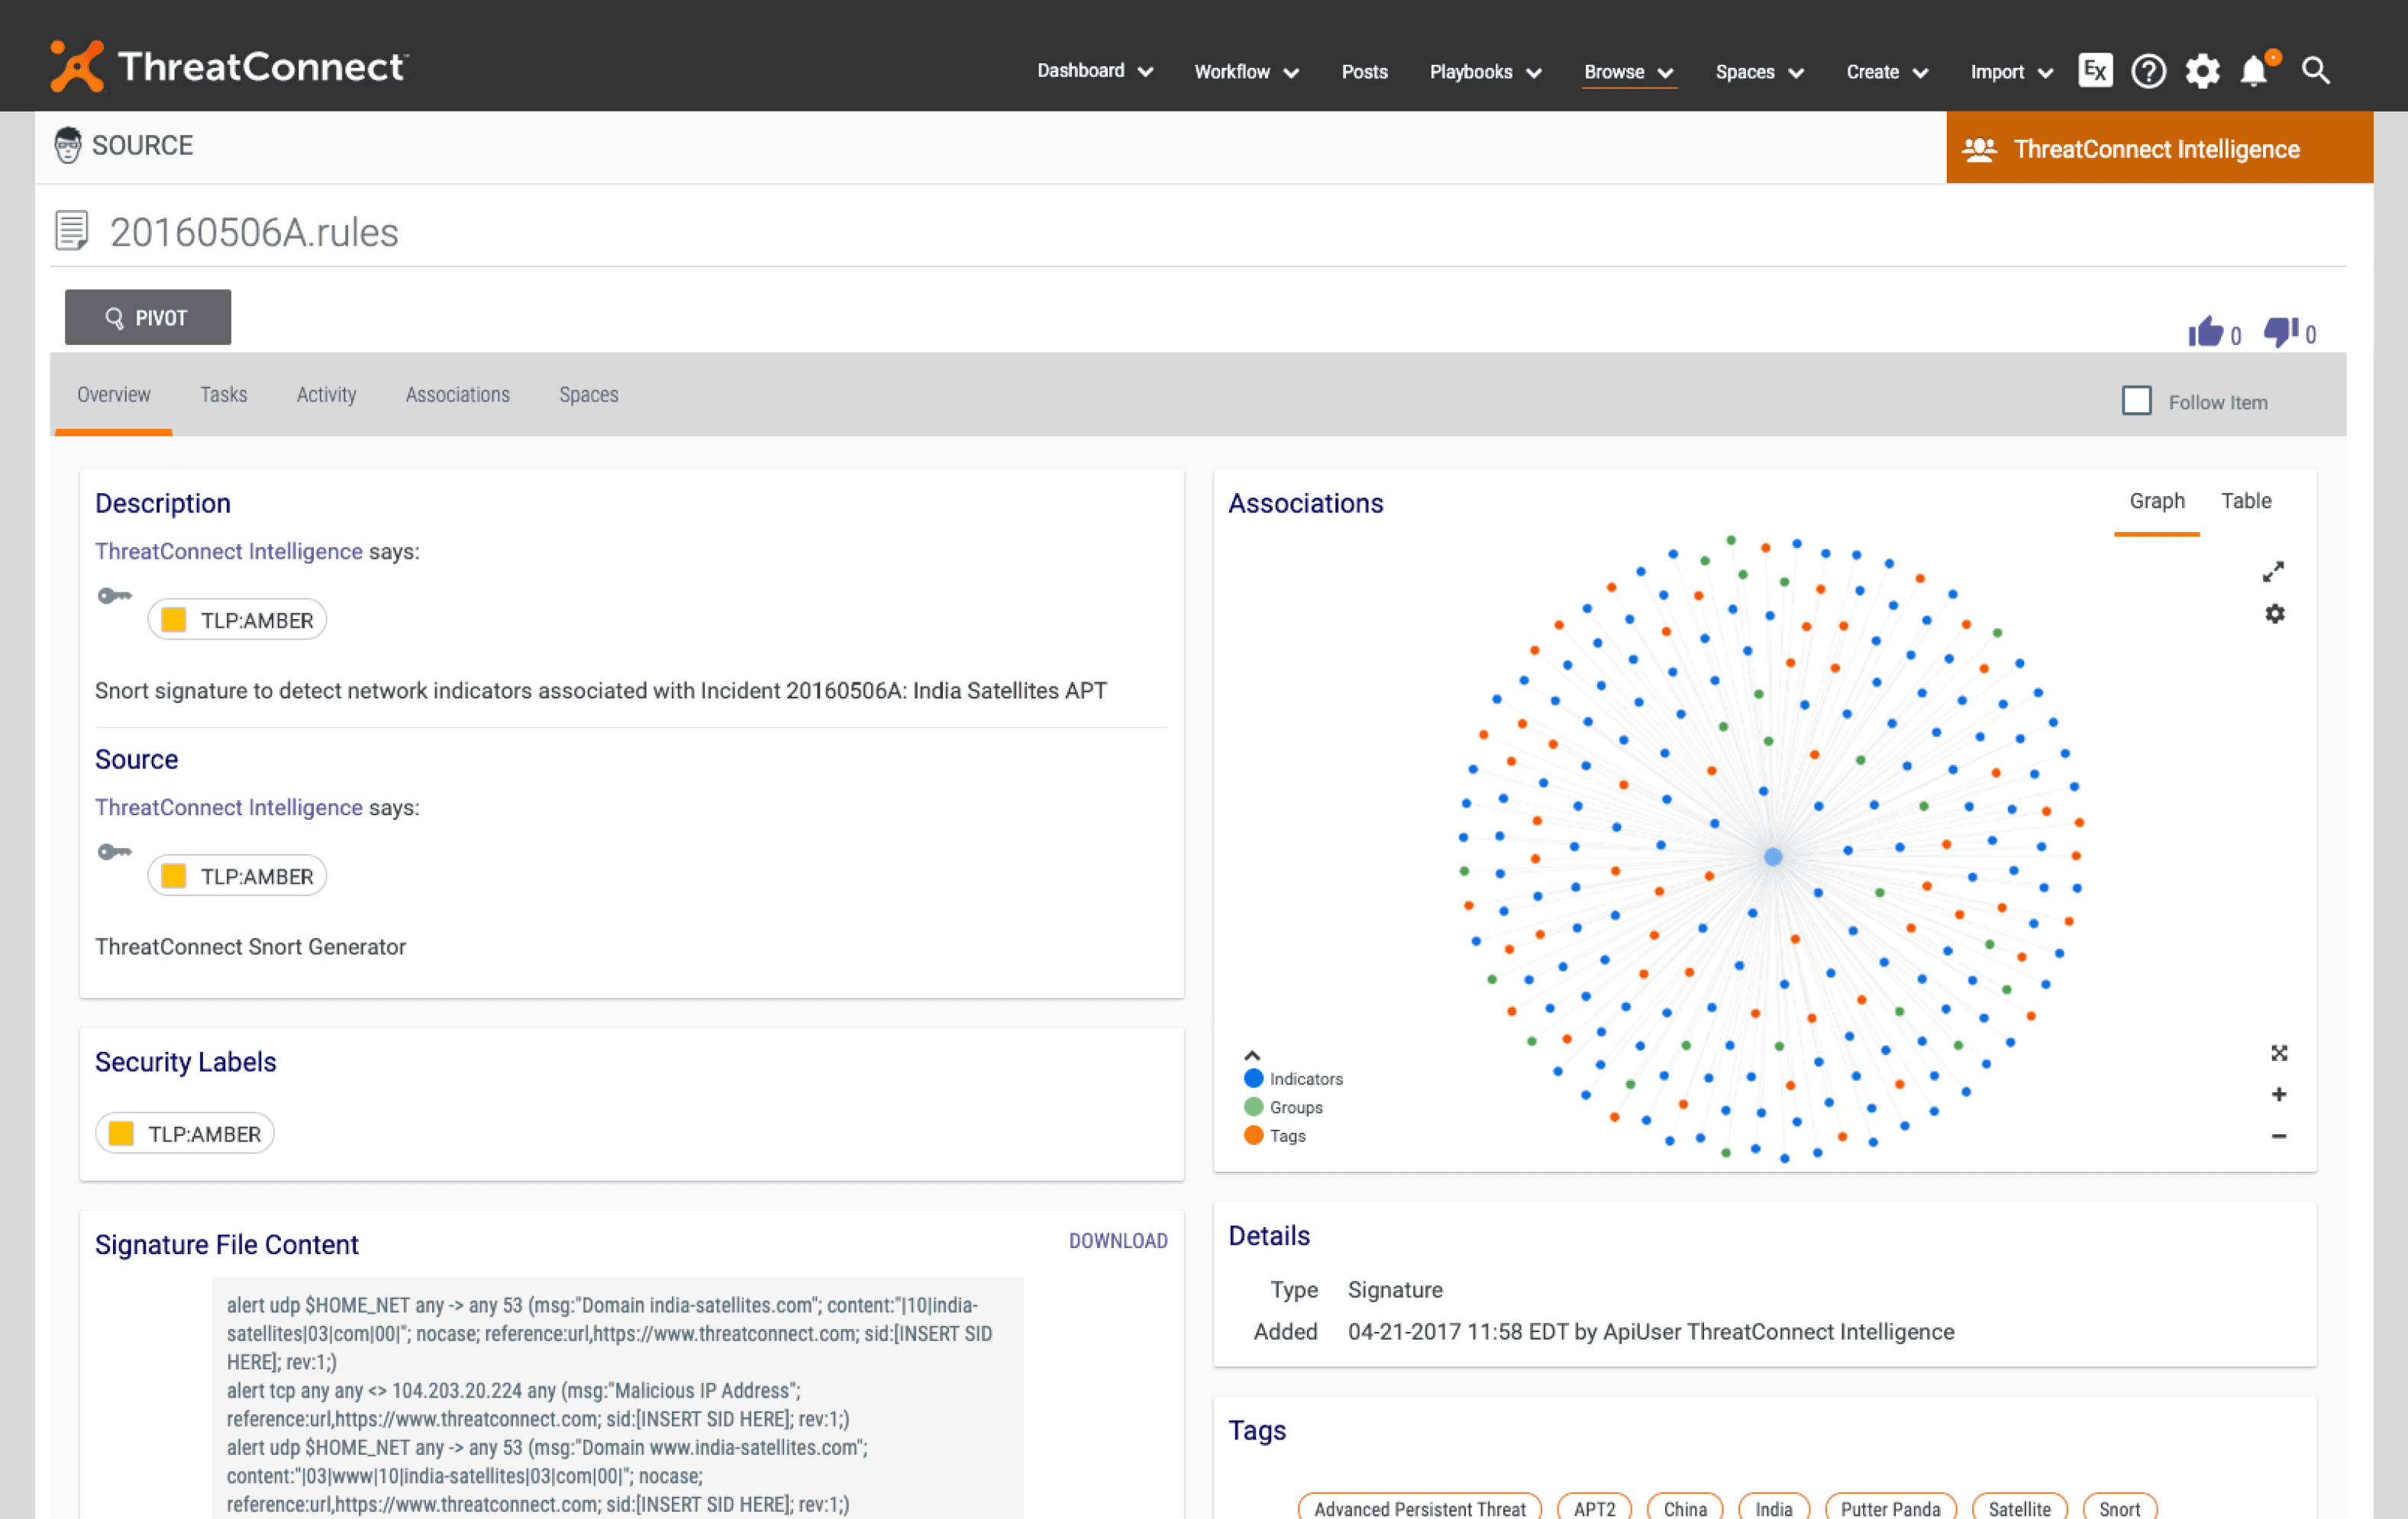Open associations graph settings gear
The height and width of the screenshot is (1519, 2408).
(x=2275, y=613)
